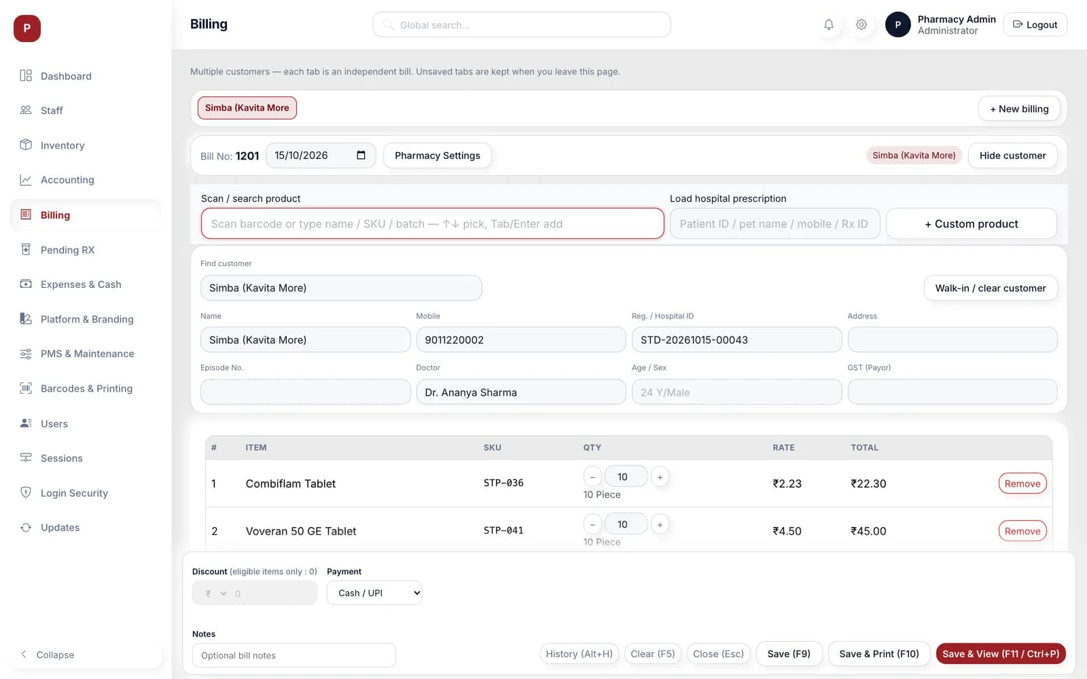
Task: Open Inventory section
Action: coord(86,145)
